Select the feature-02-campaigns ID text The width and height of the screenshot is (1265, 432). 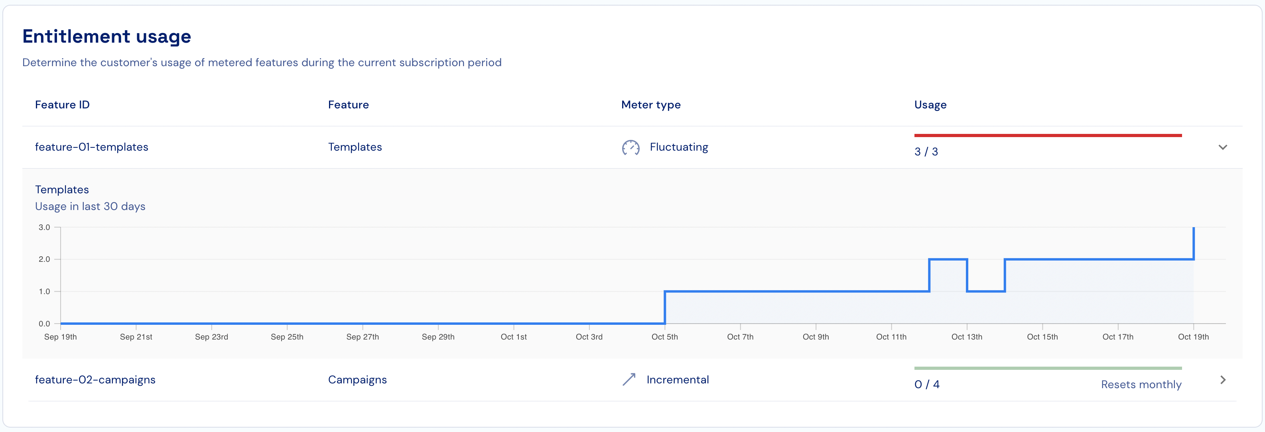(95, 379)
